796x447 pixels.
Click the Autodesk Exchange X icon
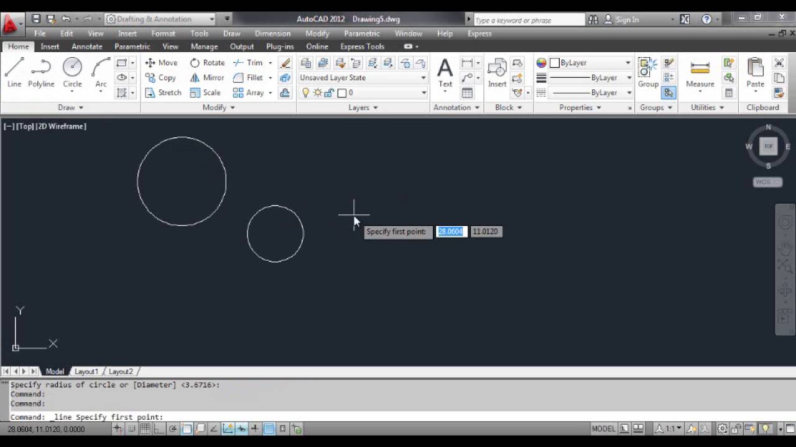point(685,19)
